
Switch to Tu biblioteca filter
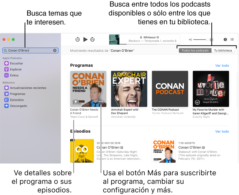pyautogui.click(x=223, y=50)
